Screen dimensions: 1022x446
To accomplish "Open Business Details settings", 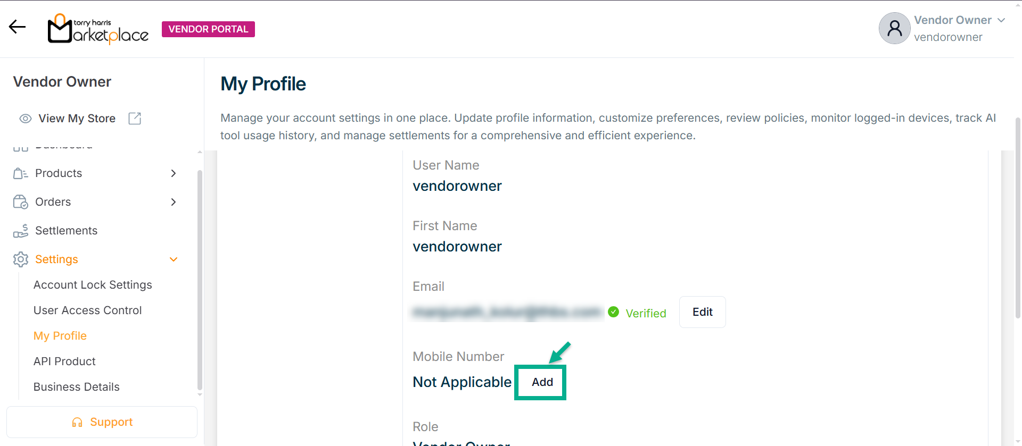I will click(x=76, y=387).
